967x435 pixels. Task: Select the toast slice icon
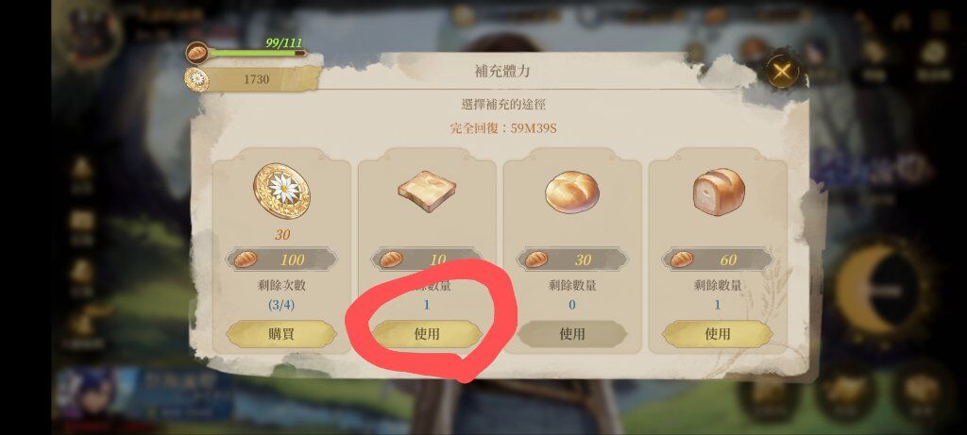point(427,192)
